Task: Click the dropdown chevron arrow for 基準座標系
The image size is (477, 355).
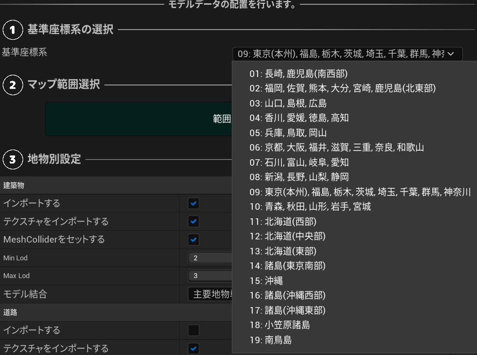Action: [x=451, y=54]
